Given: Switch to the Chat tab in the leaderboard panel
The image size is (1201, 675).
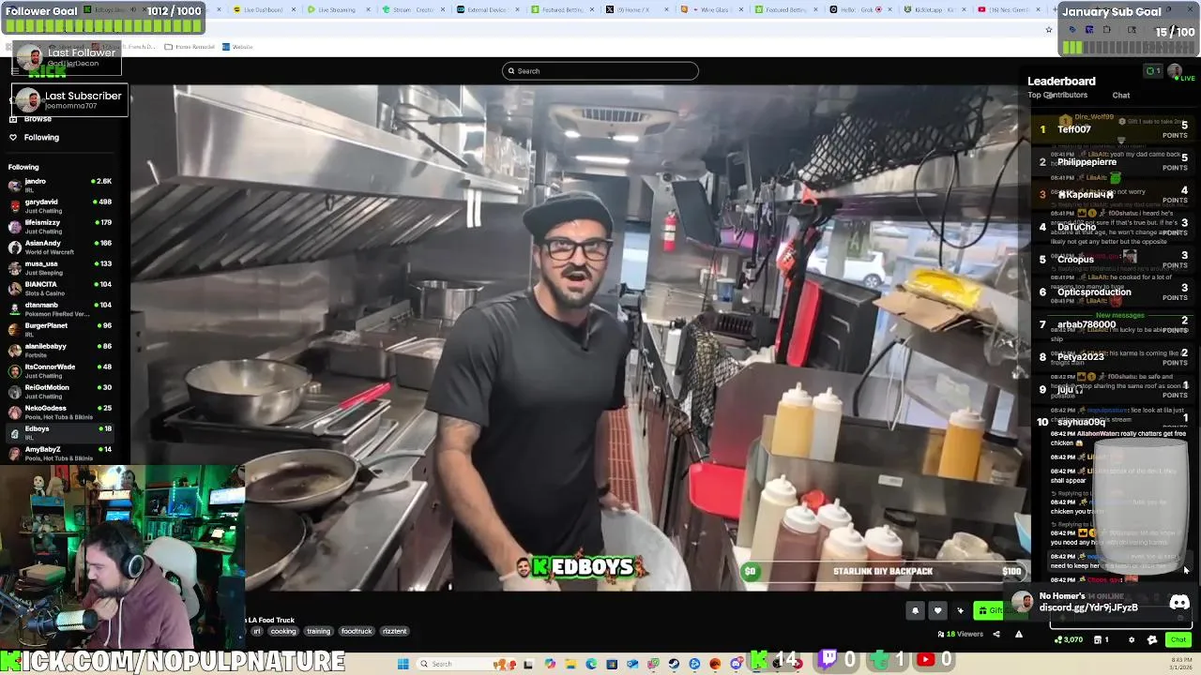Looking at the screenshot, I should tap(1121, 95).
